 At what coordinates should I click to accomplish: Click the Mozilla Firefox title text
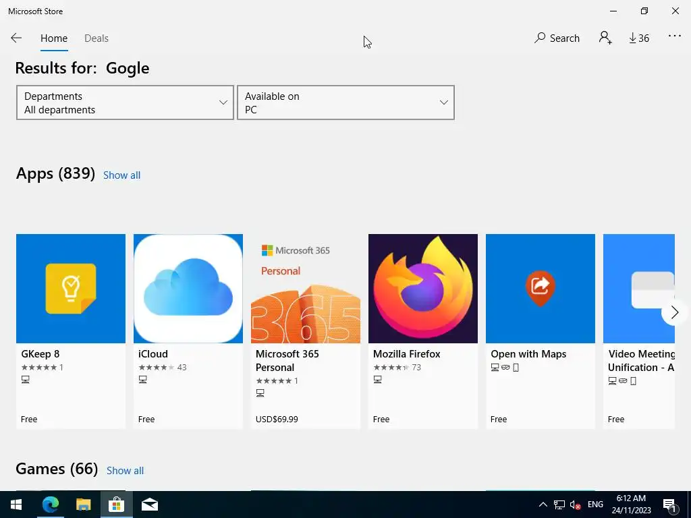407,354
